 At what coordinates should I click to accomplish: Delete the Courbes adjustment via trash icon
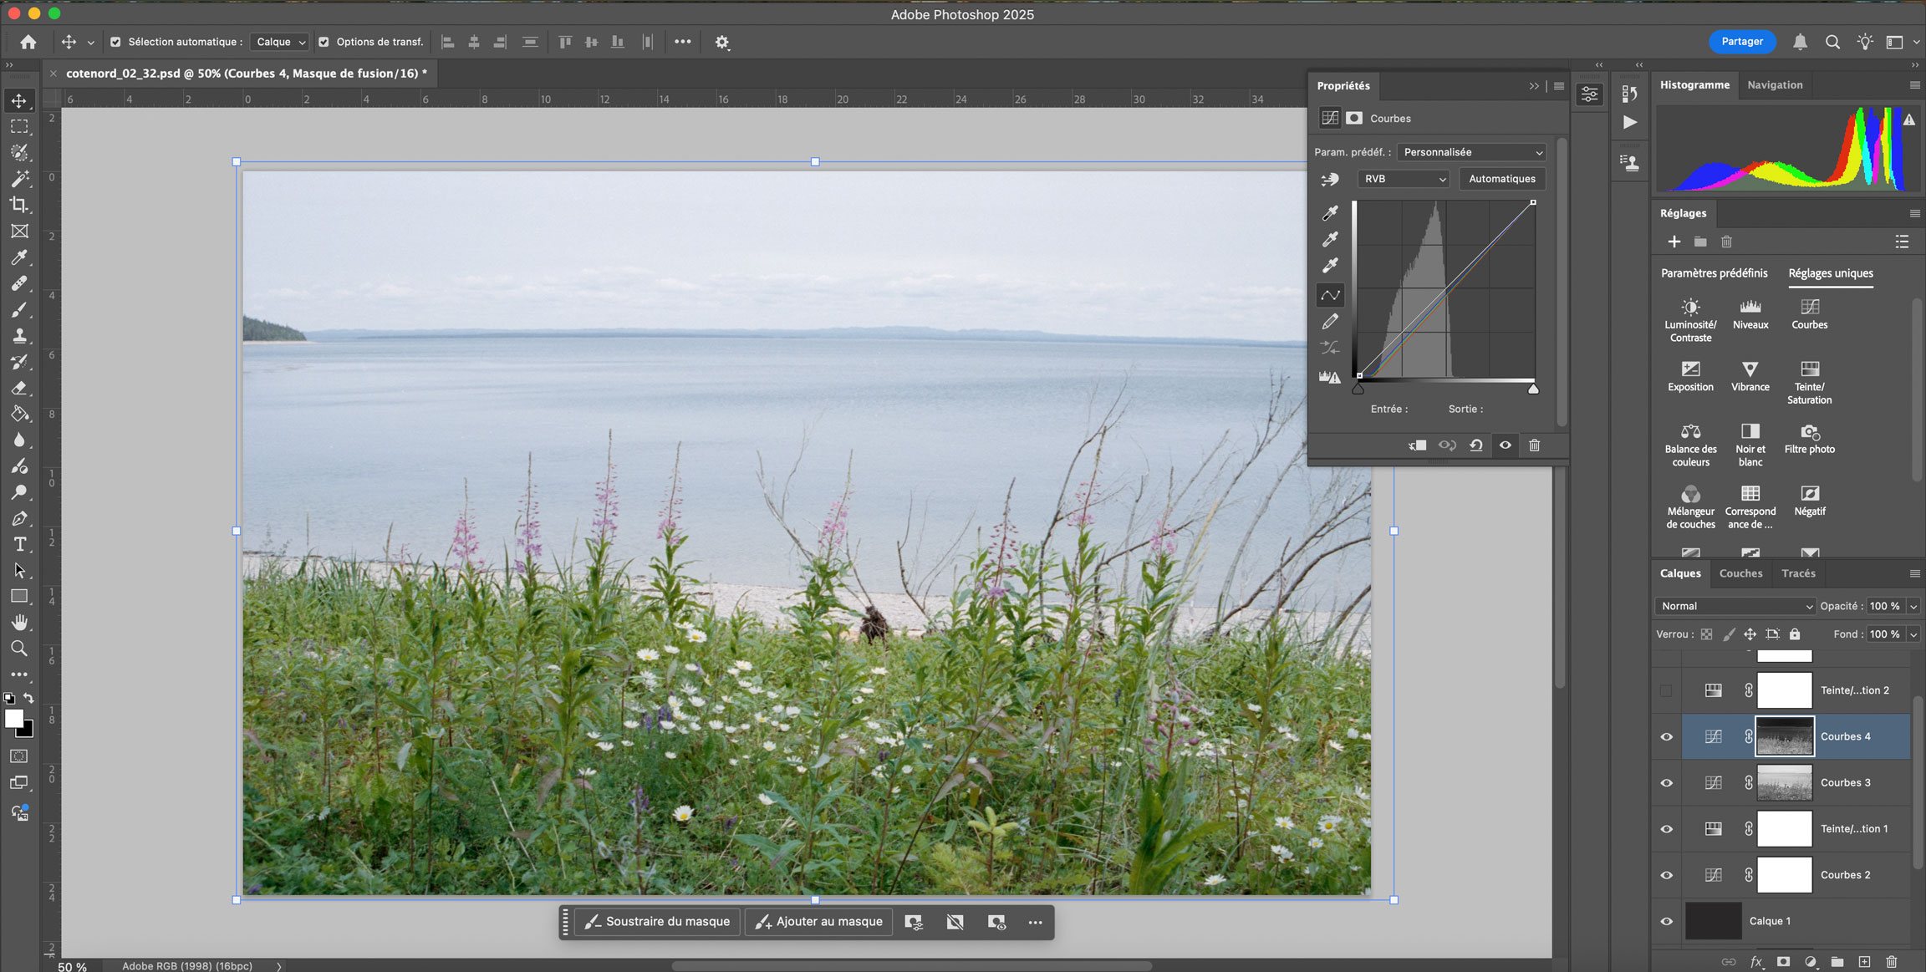[x=1534, y=445]
